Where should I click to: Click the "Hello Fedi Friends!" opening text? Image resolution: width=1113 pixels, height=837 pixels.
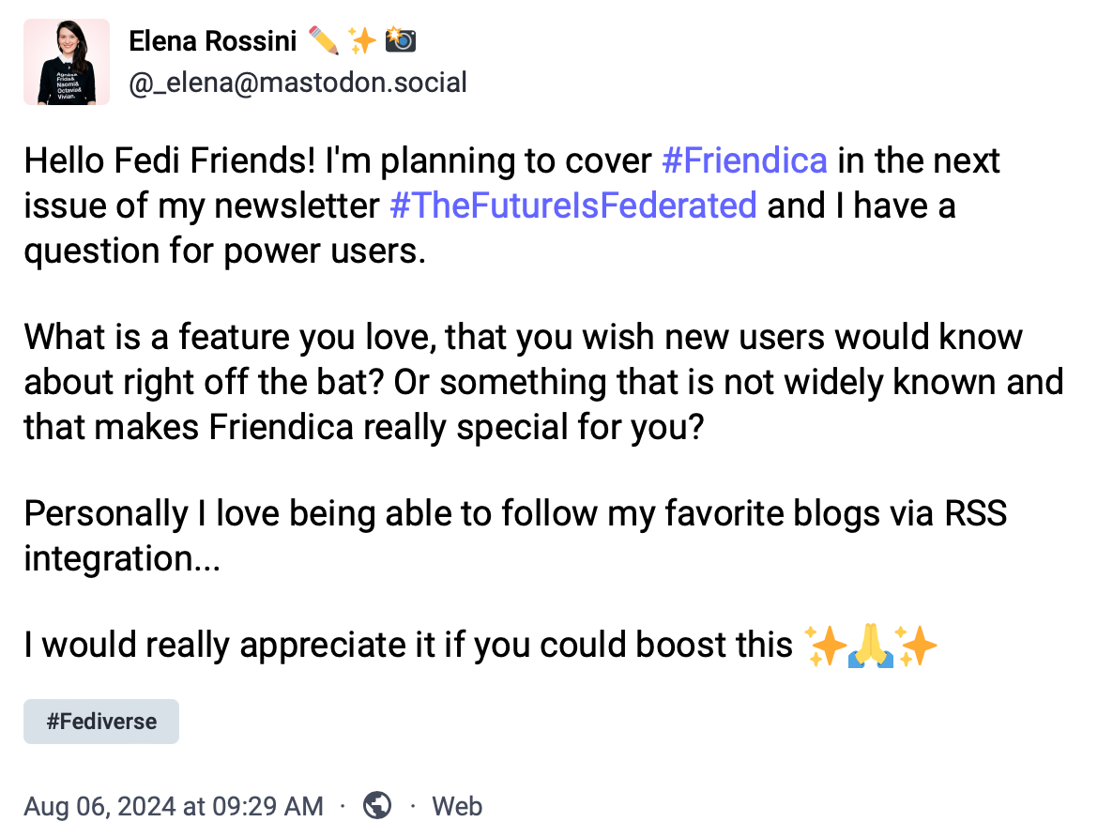pos(169,160)
